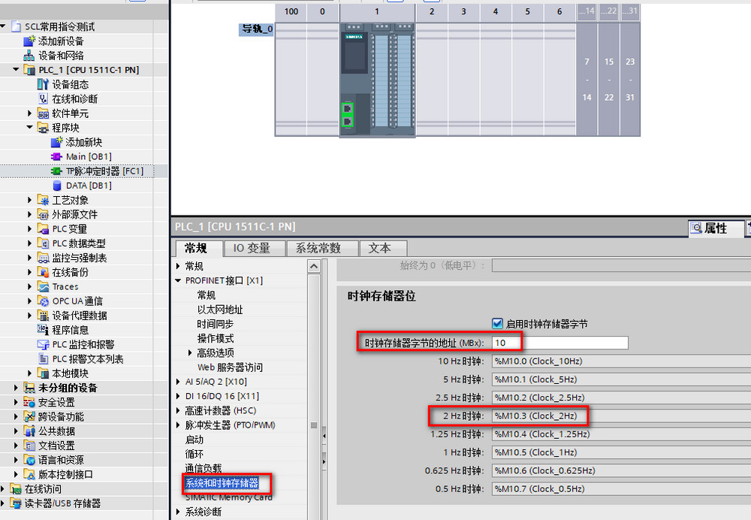Expand the 未分组的设备 tree node
Viewport: 751px width, 520px height.
tap(16, 387)
